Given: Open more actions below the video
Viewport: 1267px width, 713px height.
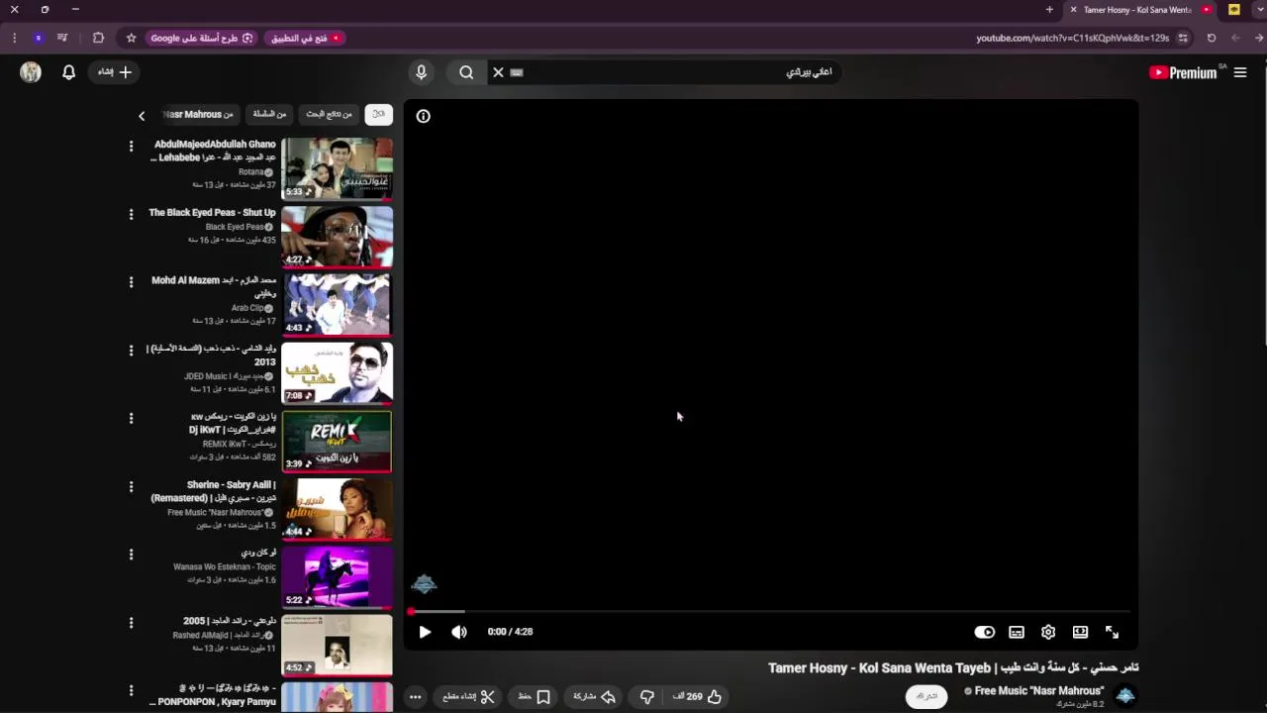Looking at the screenshot, I should [x=416, y=696].
